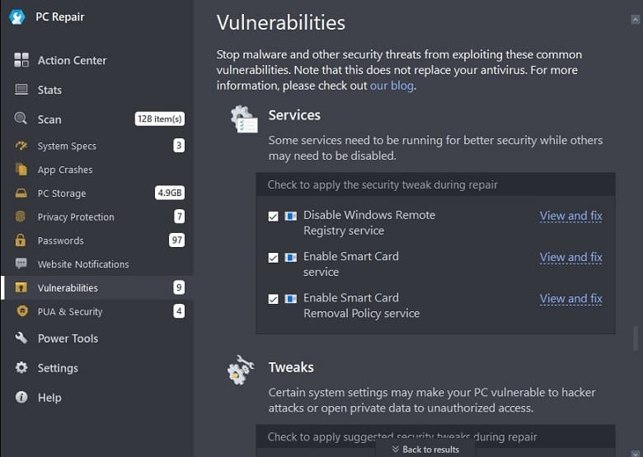This screenshot has width=643, height=457.
Task: Open Power Tools wrench icon
Action: 21,338
